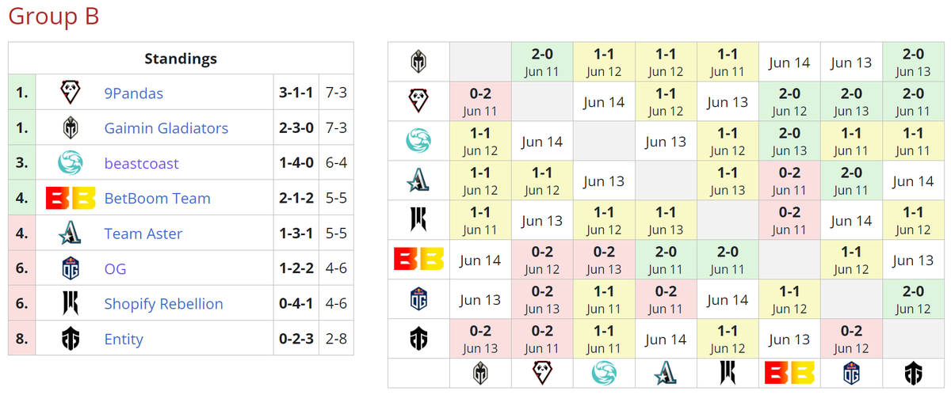Click the Entity logo in standings

(70, 339)
